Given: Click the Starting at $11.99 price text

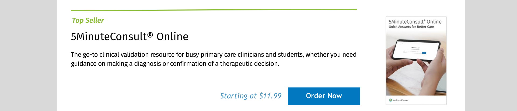Looking at the screenshot, I should [251, 96].
